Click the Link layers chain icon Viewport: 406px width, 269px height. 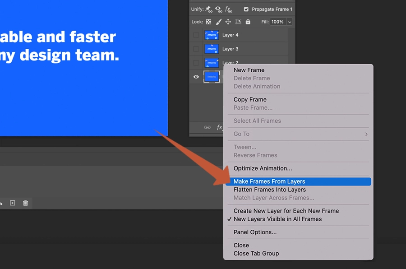point(208,127)
